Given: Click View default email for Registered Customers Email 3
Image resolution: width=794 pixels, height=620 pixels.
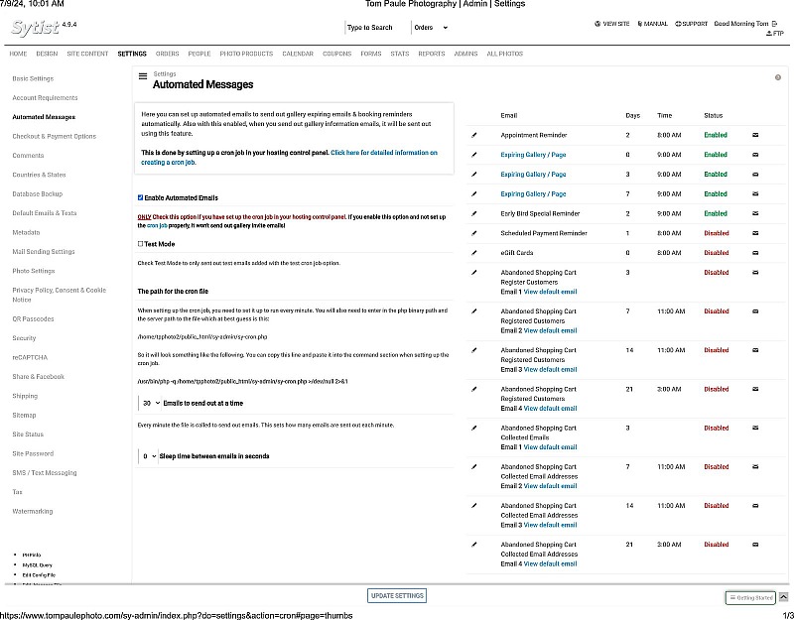Looking at the screenshot, I should 550,369.
